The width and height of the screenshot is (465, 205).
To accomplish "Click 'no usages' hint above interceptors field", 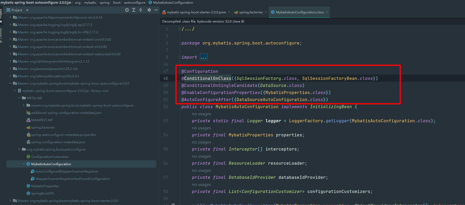I will [201, 142].
